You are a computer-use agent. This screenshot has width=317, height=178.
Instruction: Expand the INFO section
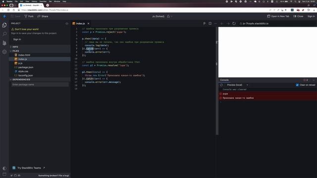pyautogui.click(x=40, y=46)
